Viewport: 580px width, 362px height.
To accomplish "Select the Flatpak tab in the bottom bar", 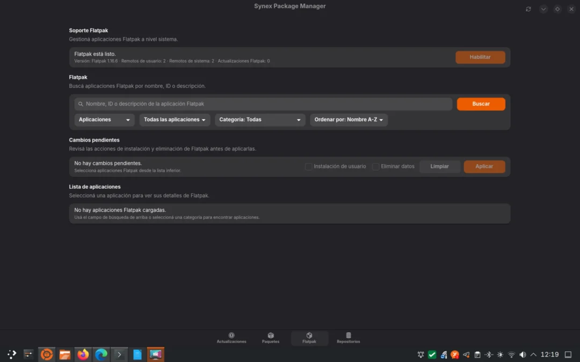I will point(309,338).
